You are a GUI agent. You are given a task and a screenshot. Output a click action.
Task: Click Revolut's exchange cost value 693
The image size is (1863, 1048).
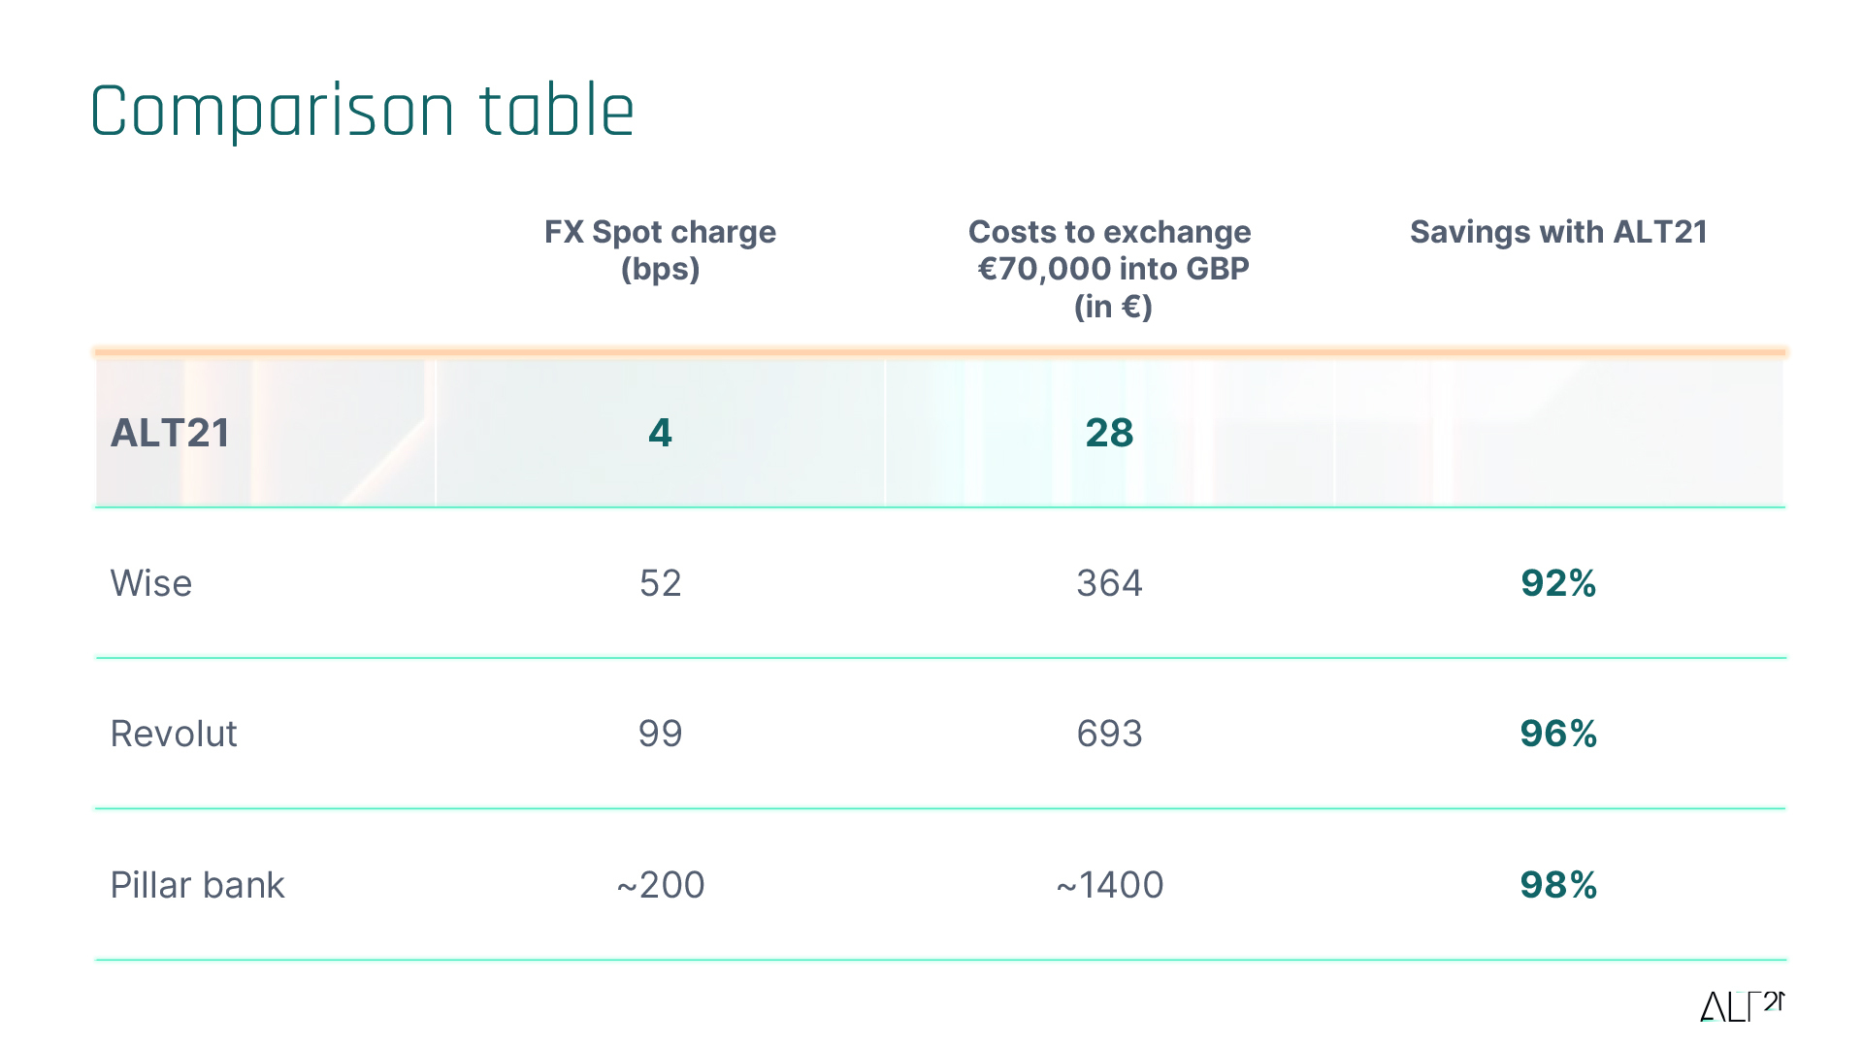tap(1109, 734)
